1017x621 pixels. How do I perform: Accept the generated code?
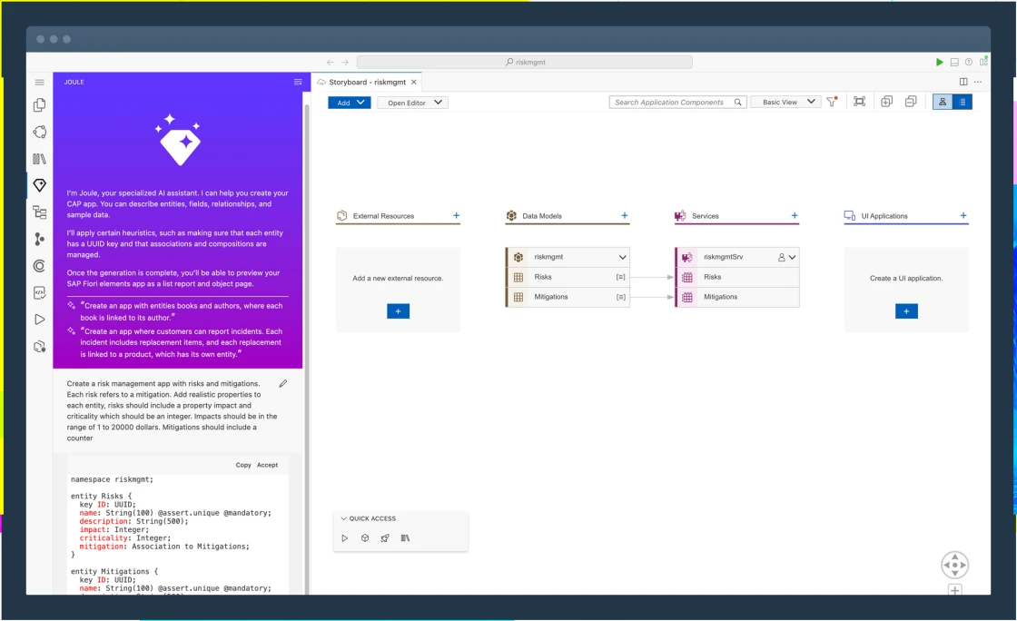[267, 465]
